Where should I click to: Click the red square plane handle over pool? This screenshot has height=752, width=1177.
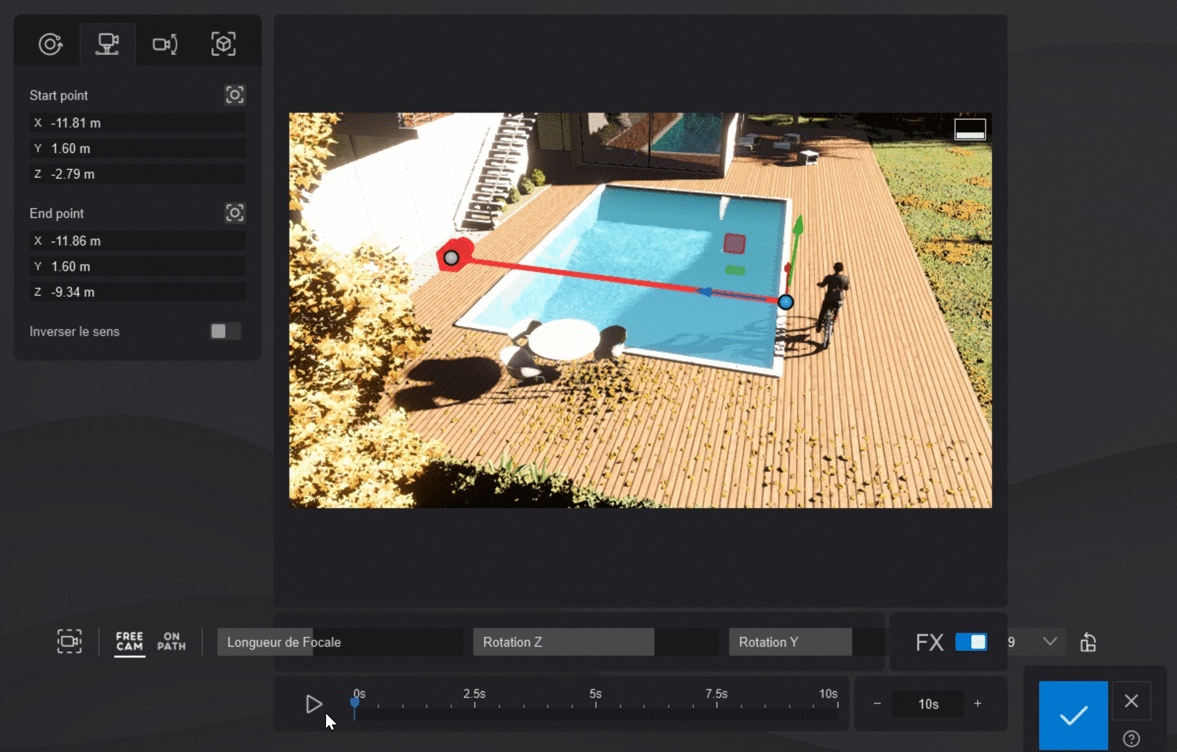coord(734,243)
